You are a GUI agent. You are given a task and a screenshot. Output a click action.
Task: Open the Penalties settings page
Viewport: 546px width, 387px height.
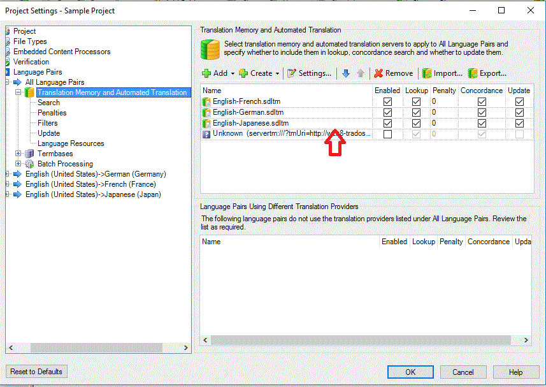(52, 113)
